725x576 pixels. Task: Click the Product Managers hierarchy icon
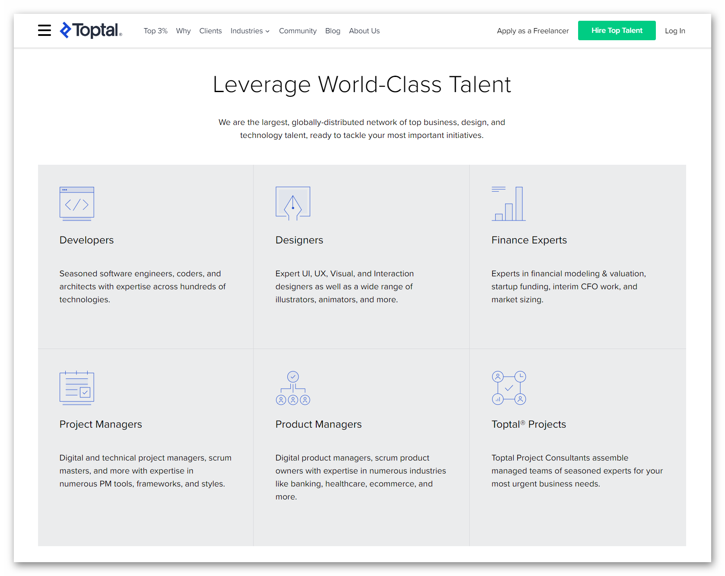[293, 388]
